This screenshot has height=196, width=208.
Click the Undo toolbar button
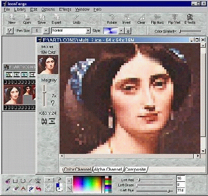click(77, 19)
